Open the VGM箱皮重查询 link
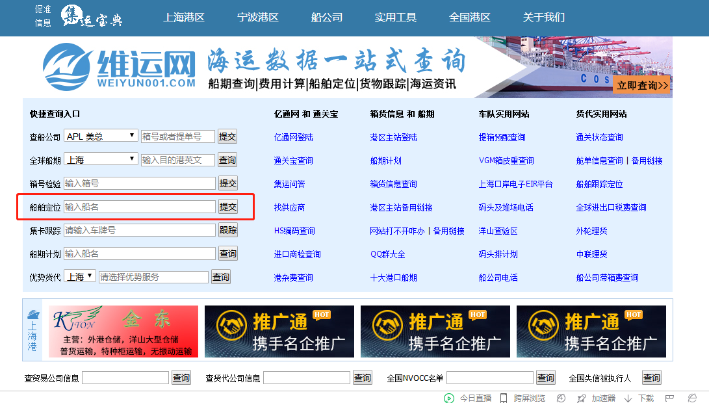 coord(506,161)
